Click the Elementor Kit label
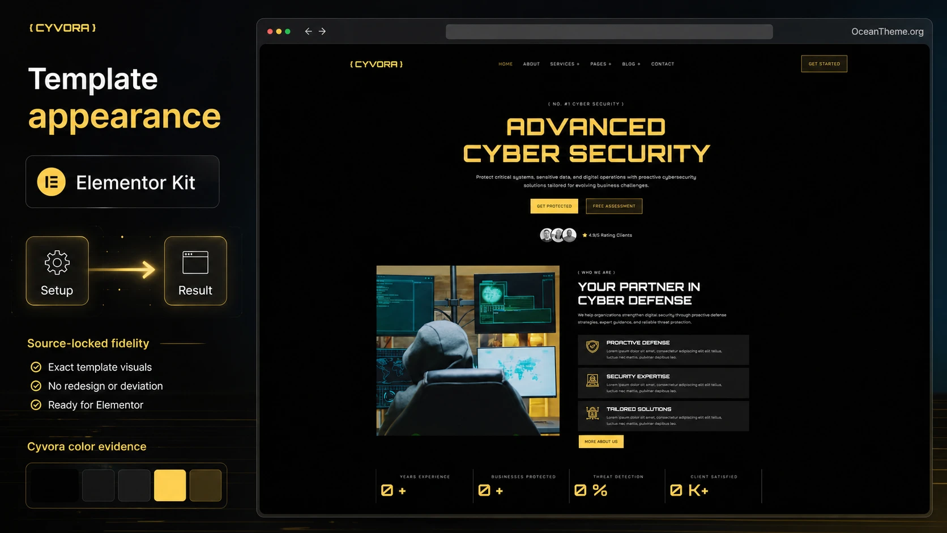Screen dimensions: 947x533 [x=135, y=182]
